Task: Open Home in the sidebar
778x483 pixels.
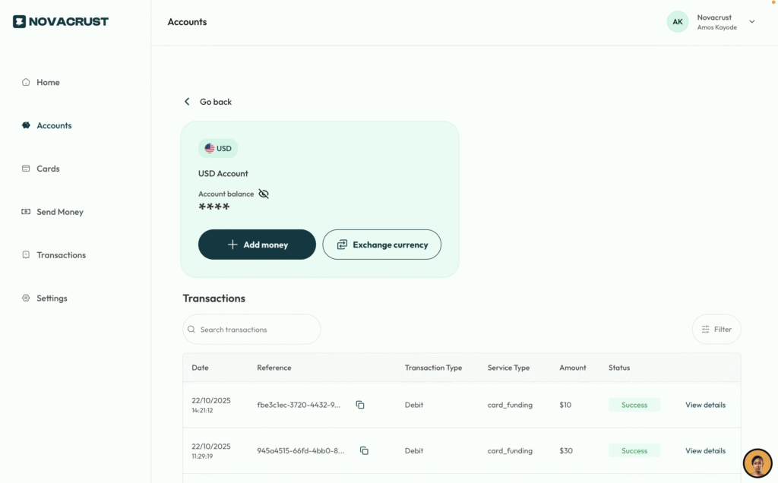Action: point(48,82)
